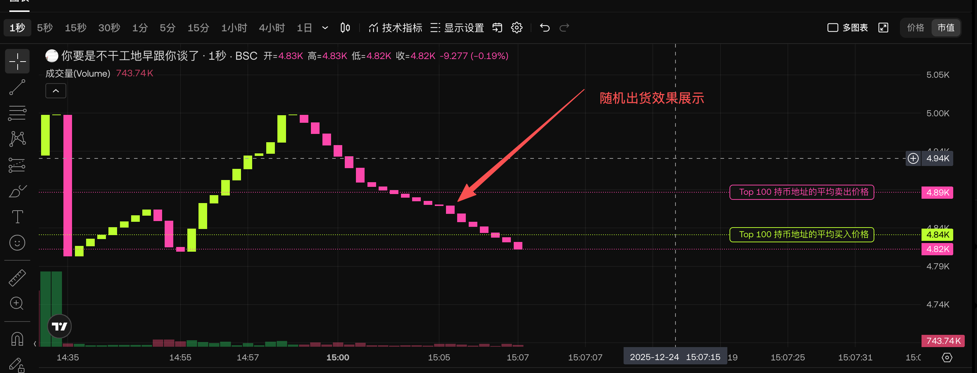
Task: Expand the more timeframes dropdown arrow
Action: tap(325, 28)
